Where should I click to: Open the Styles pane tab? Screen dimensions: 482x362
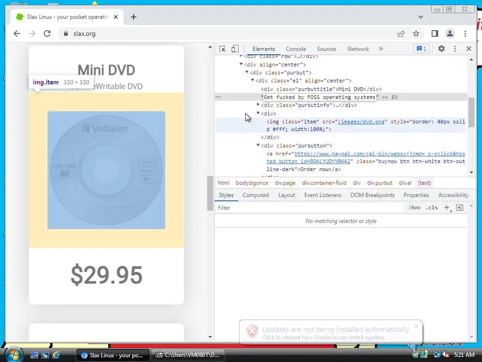226,195
